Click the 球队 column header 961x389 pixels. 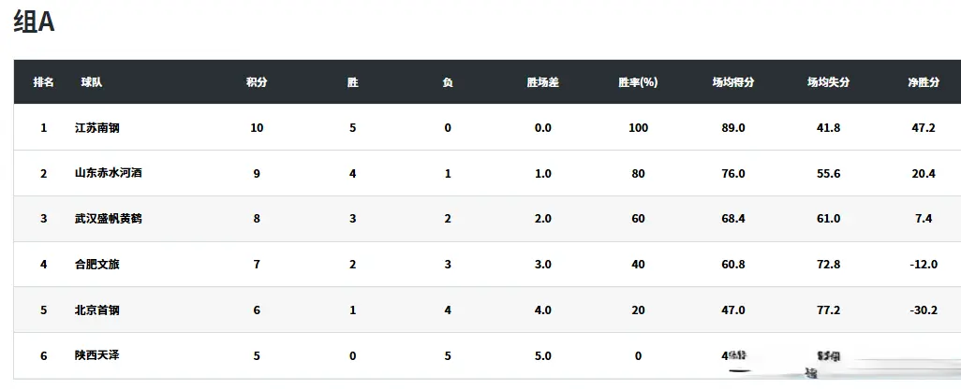point(92,82)
